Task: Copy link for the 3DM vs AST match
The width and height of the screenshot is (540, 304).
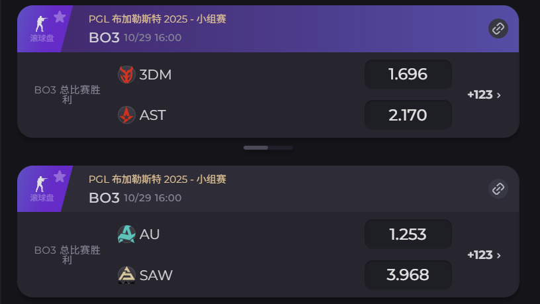Action: point(498,28)
